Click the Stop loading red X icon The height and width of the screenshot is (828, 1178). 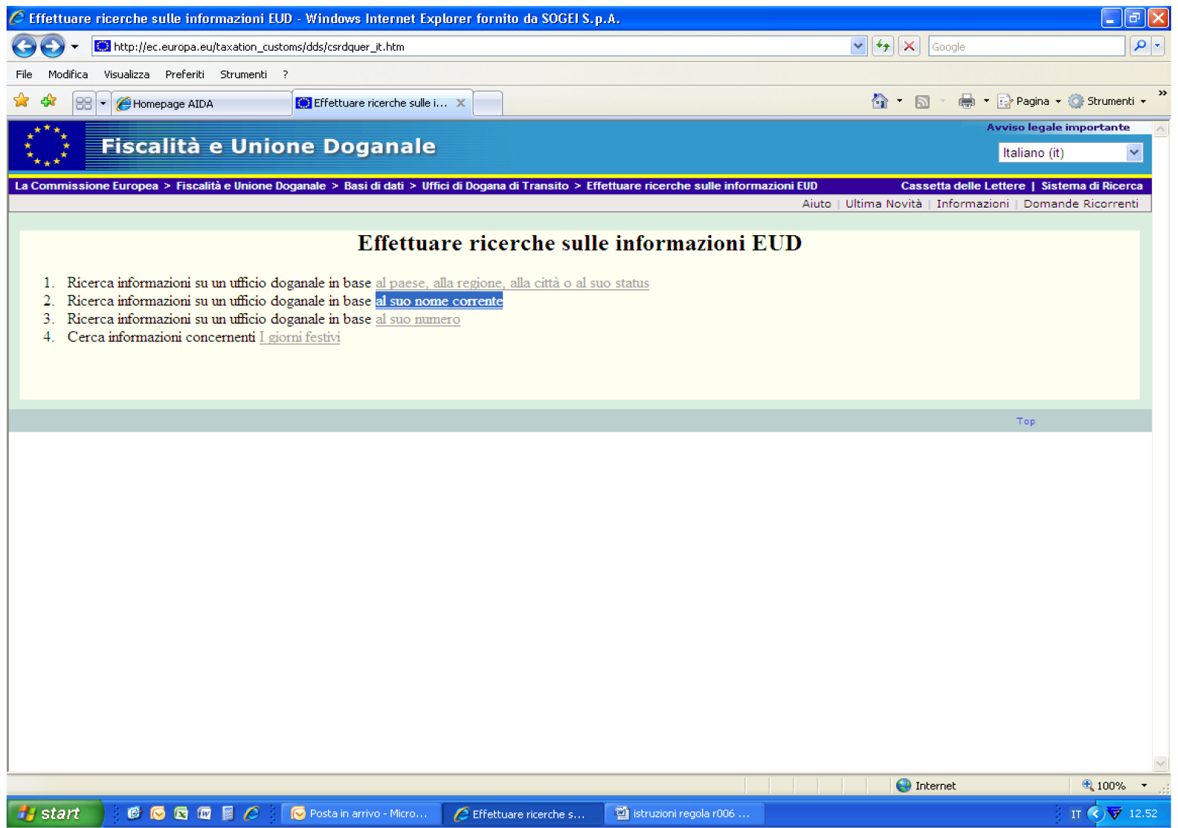pos(909,46)
